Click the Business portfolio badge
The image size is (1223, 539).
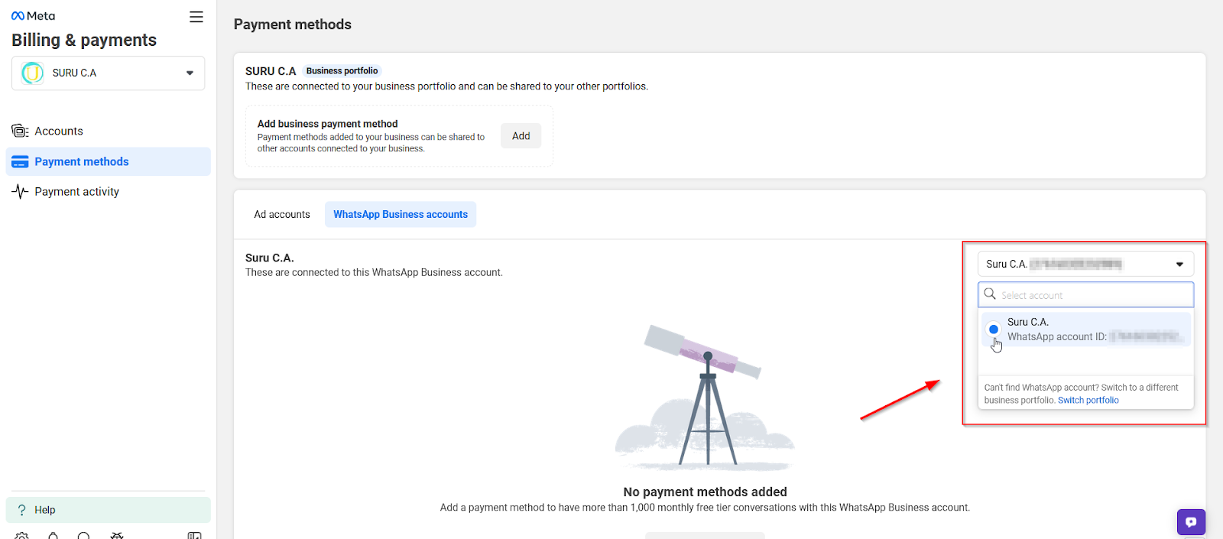[x=342, y=71]
